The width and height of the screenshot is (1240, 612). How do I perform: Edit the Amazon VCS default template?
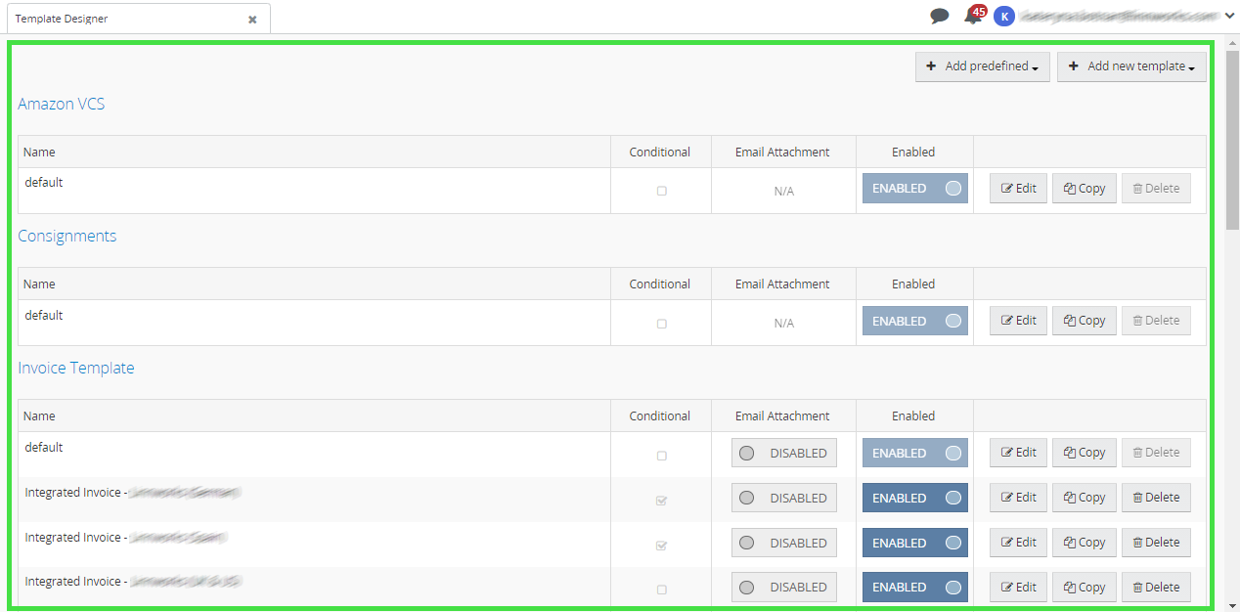tap(1019, 189)
